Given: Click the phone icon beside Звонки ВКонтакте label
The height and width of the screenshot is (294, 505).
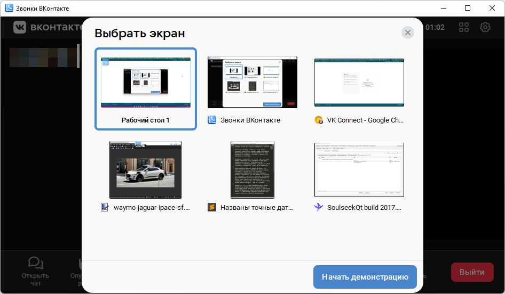Looking at the screenshot, I should (x=212, y=120).
